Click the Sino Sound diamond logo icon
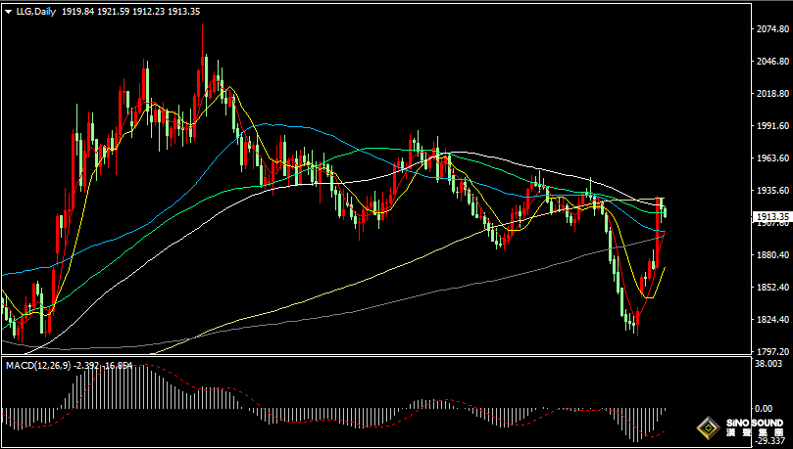The width and height of the screenshot is (793, 449). click(707, 427)
